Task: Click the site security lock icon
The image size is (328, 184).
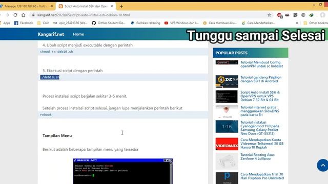Action: pos(33,15)
